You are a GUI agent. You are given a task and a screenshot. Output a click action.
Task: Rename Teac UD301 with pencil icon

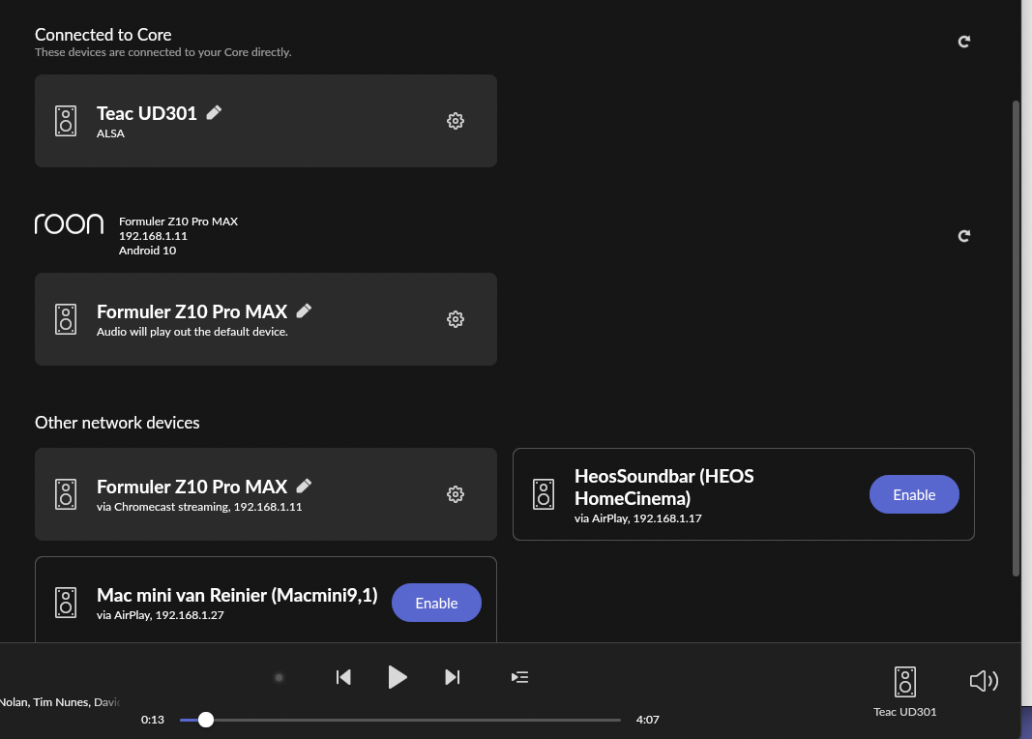pos(214,112)
